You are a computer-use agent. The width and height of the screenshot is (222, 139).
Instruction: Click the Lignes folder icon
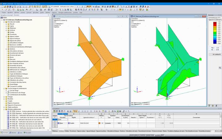[8, 26]
